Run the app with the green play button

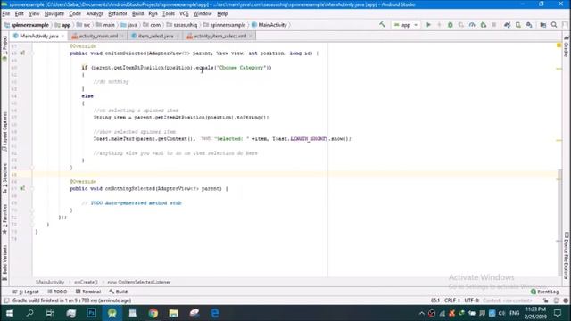(428, 25)
